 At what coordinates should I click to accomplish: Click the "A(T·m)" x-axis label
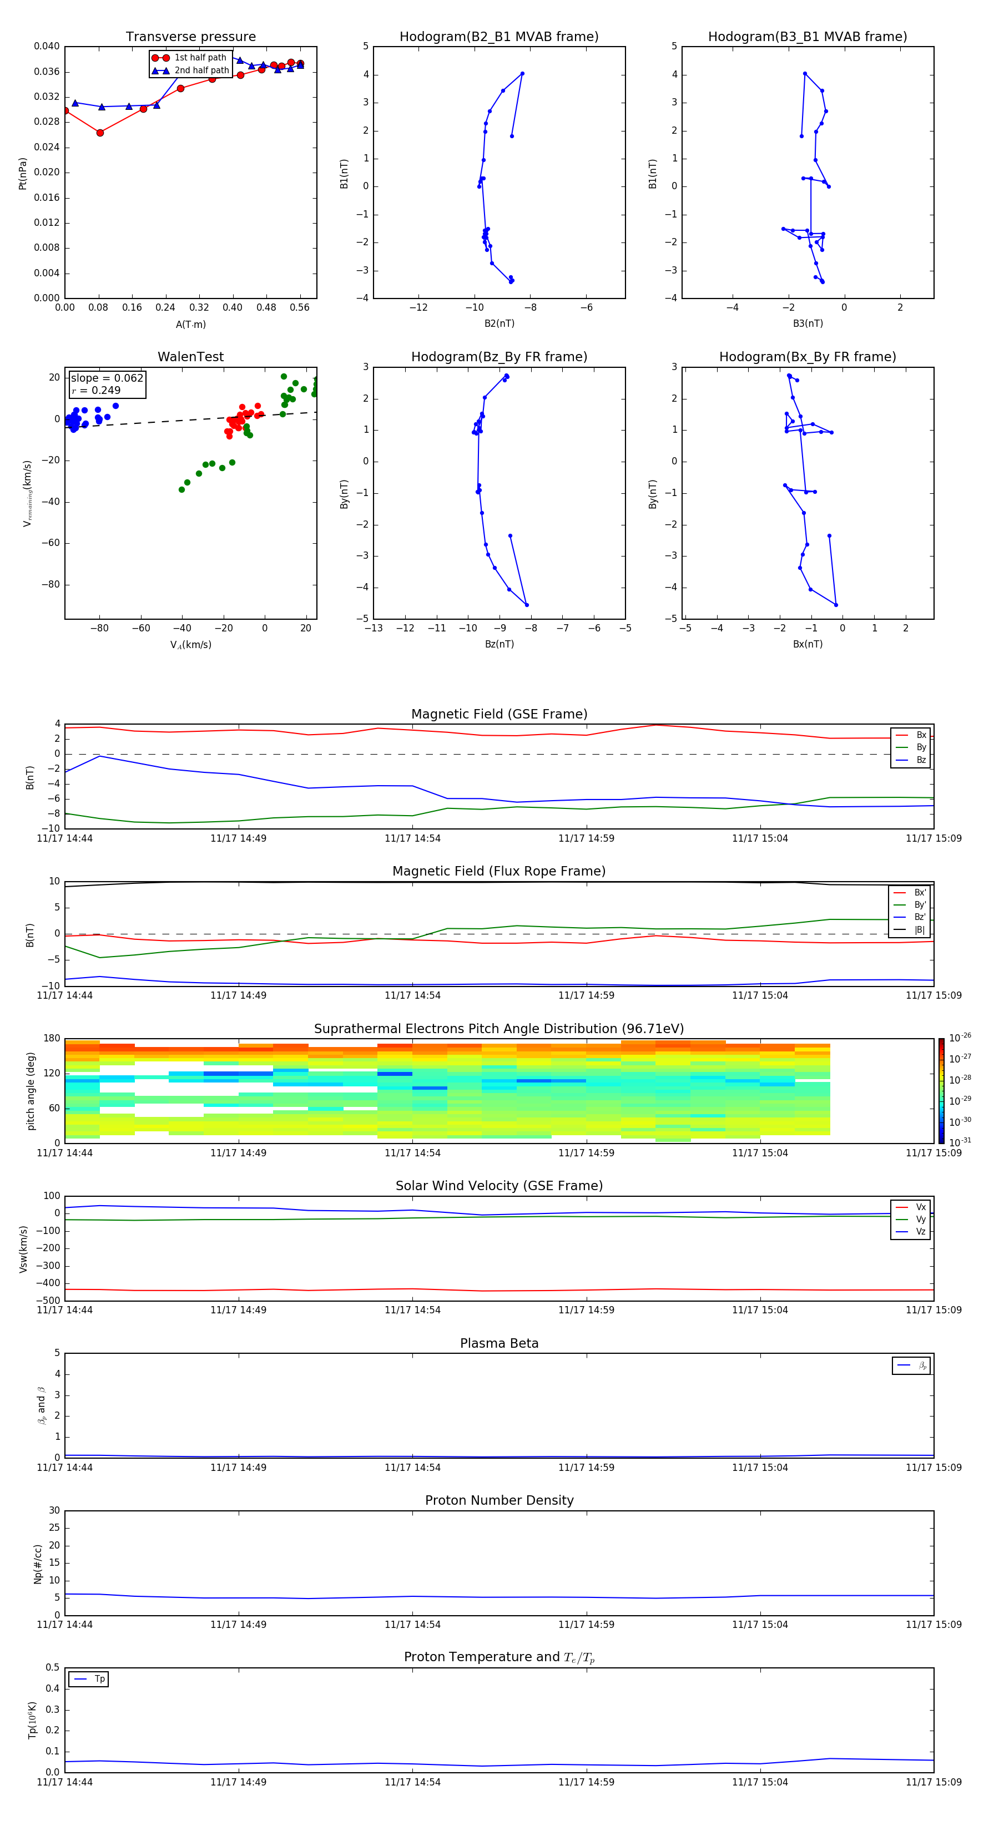click(190, 324)
